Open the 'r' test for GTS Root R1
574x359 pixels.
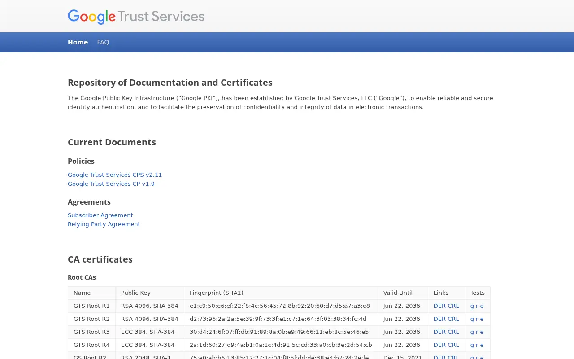[x=477, y=306]
